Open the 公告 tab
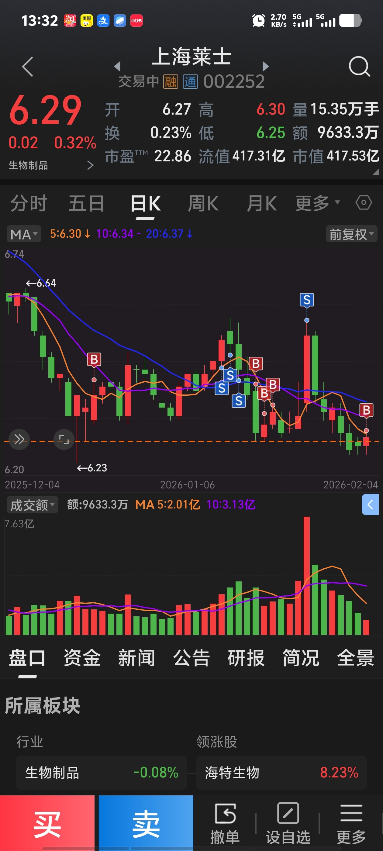This screenshot has width=383, height=851. click(191, 657)
